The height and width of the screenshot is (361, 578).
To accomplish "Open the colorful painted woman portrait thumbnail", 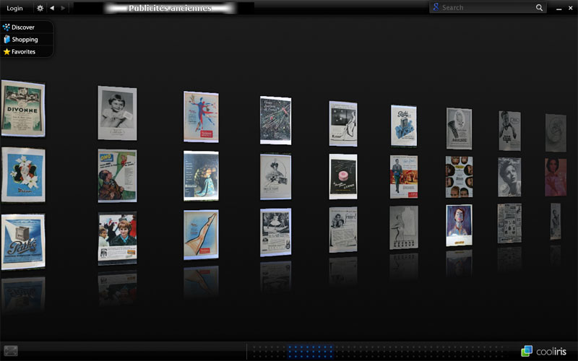I will tap(459, 225).
